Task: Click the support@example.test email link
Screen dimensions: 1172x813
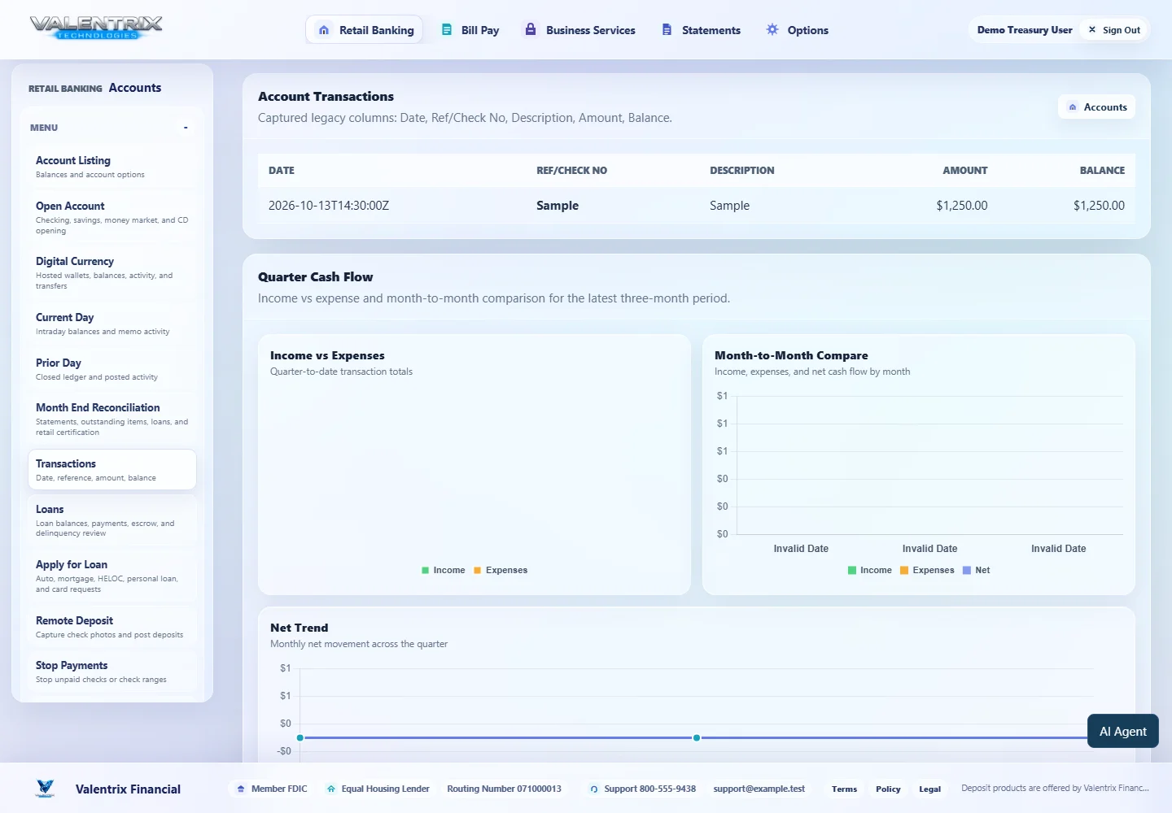Action: pos(759,789)
